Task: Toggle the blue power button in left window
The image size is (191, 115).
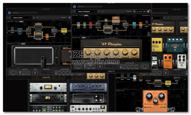Action: click(x=9, y=13)
